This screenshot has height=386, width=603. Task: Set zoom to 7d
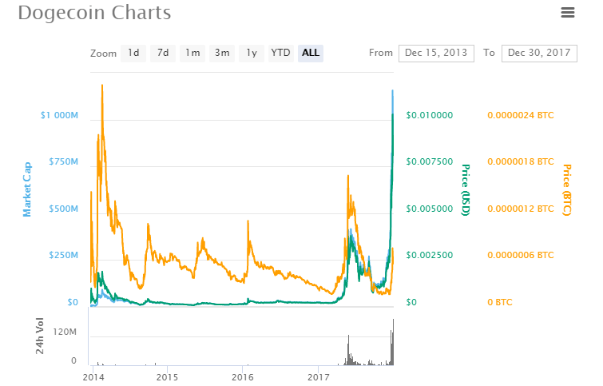163,53
